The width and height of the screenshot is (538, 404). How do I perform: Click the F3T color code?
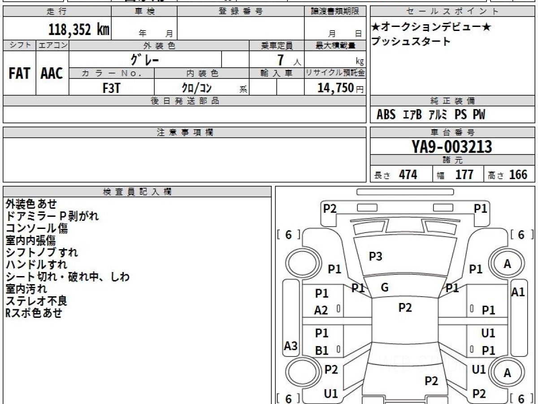(111, 88)
